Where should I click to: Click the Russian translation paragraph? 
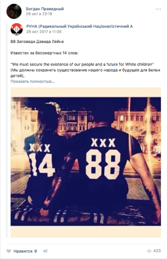[x=85, y=73]
